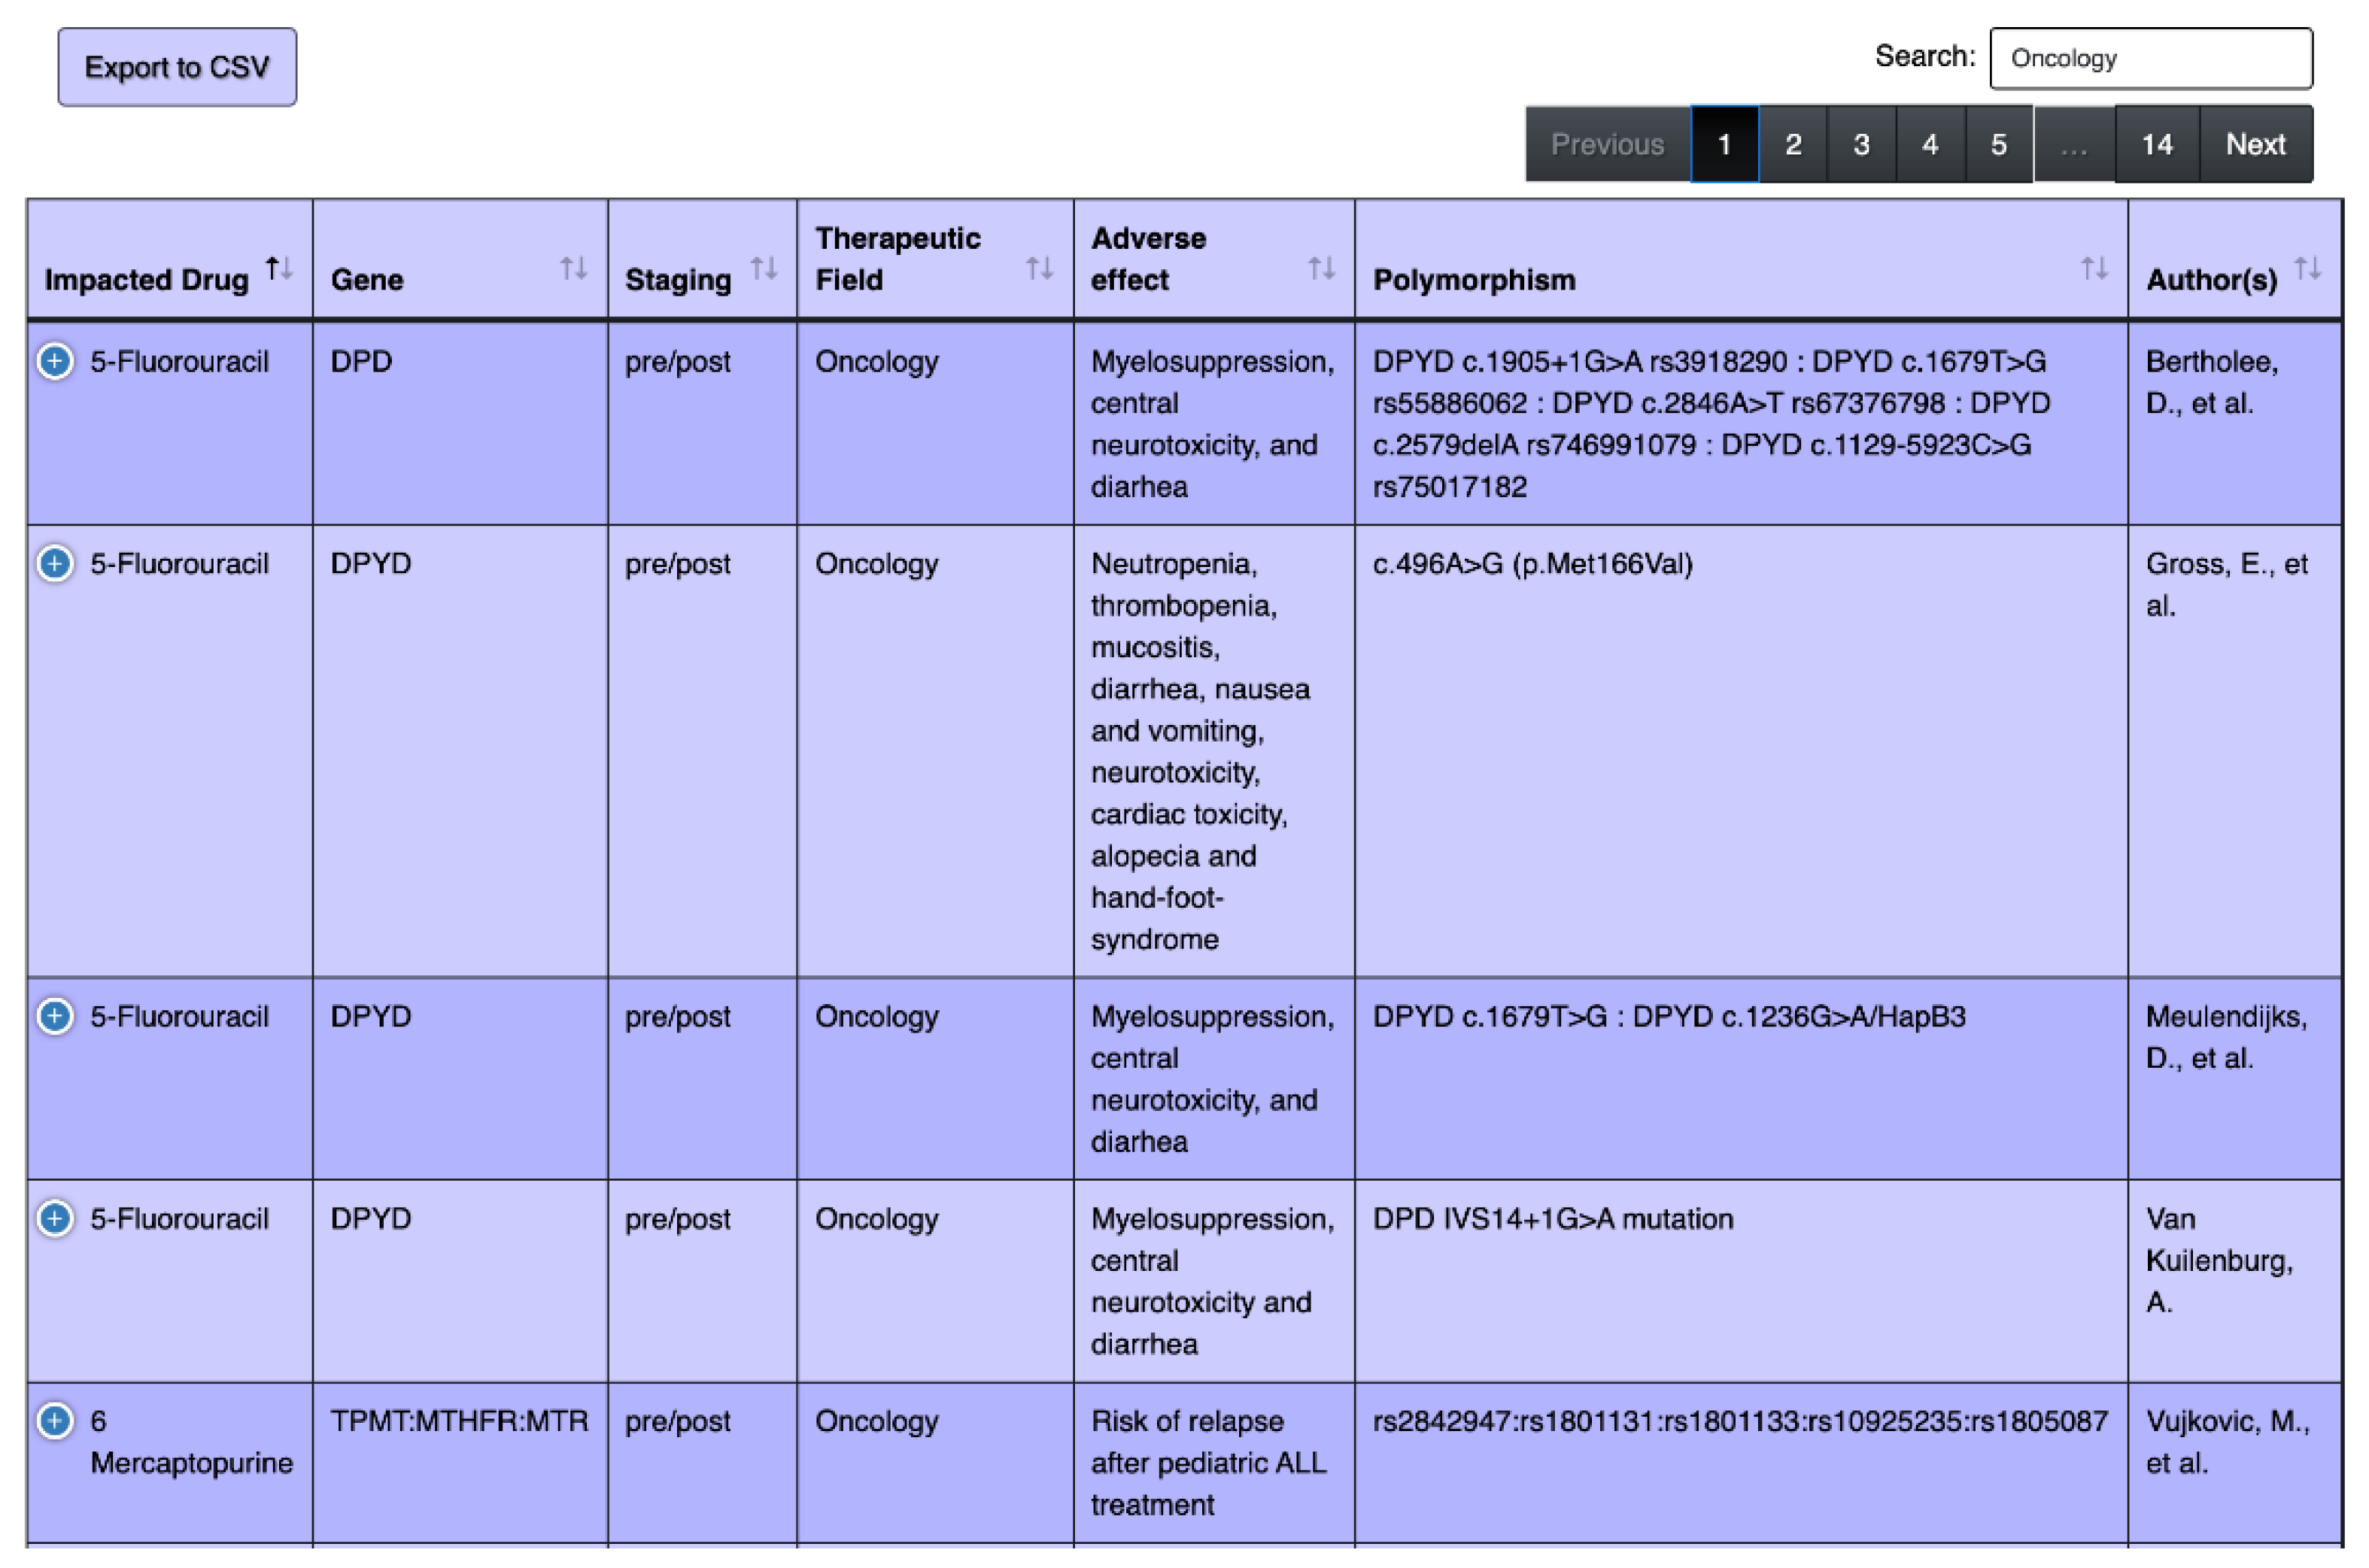Viewport: 2369px width, 1568px height.
Task: Select page 5 in pagination
Action: pos(1998,145)
